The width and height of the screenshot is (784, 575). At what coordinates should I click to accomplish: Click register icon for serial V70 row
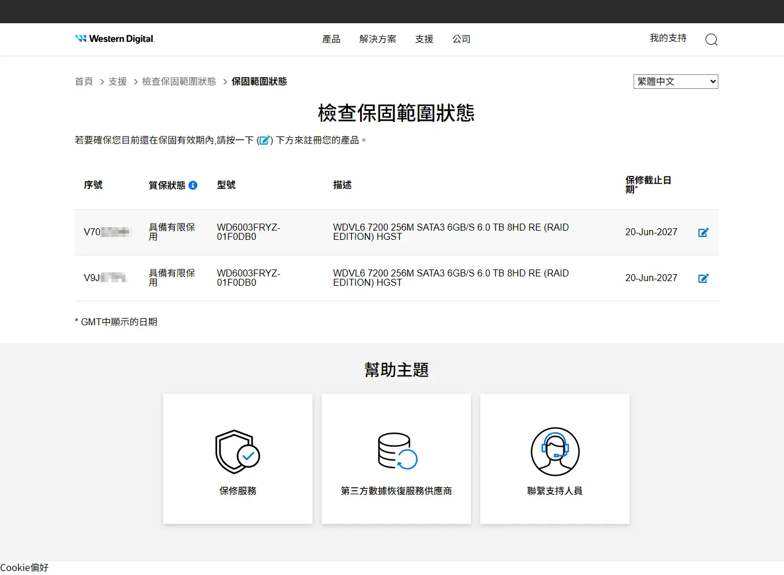tap(703, 232)
